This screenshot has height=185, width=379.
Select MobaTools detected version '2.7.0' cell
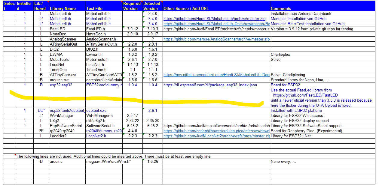point(153,60)
